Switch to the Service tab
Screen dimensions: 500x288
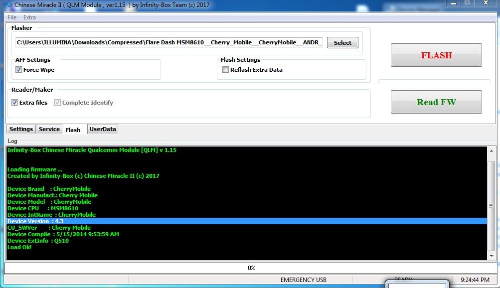pos(49,129)
